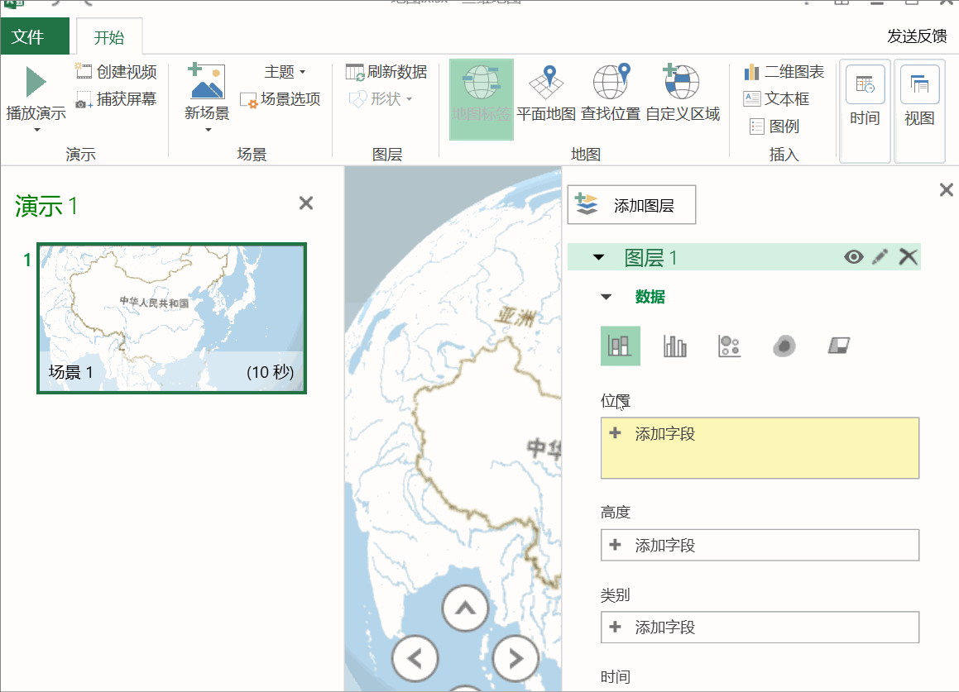Image resolution: width=959 pixels, height=692 pixels.
Task: Select region chart type
Action: pyautogui.click(x=838, y=346)
